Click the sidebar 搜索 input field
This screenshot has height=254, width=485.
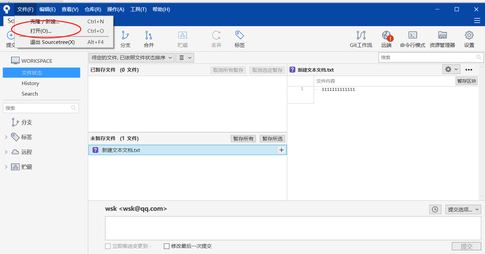point(41,108)
